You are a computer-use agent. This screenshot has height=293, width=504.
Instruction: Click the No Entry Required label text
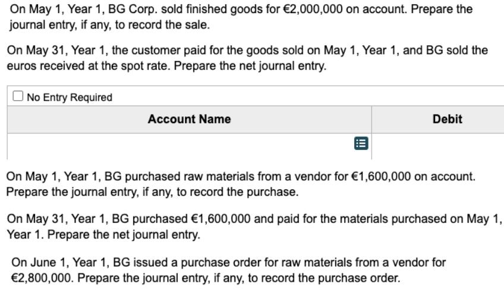tap(70, 97)
